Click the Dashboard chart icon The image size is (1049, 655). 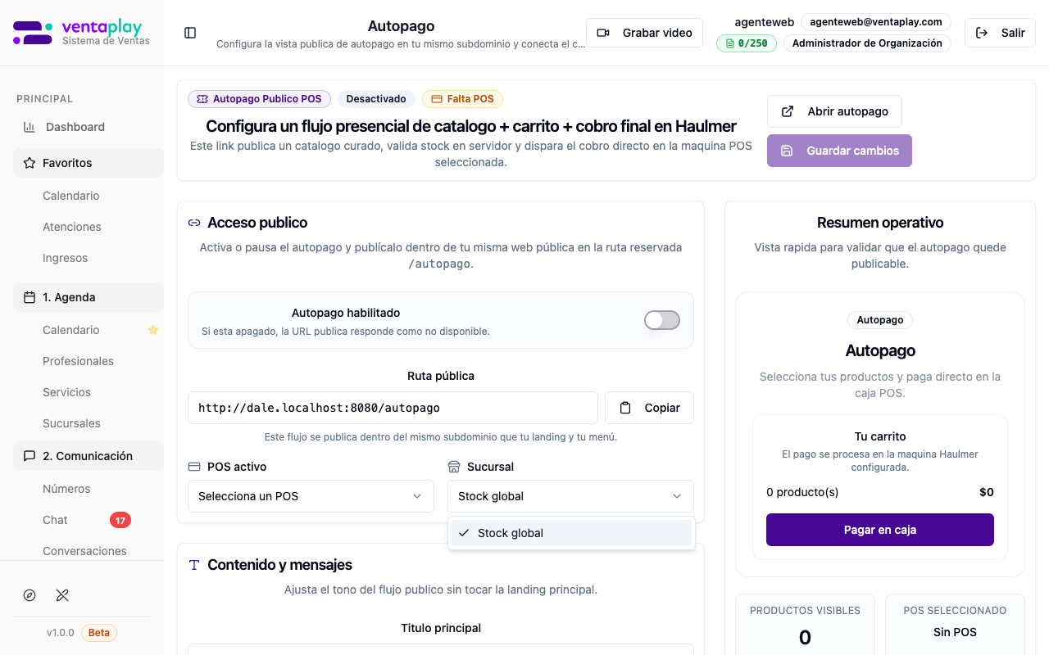pyautogui.click(x=30, y=127)
